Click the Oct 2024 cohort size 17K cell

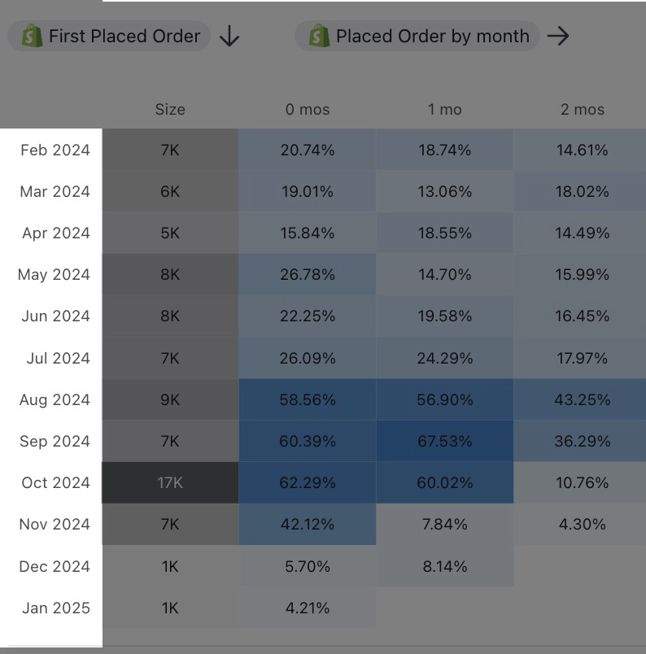[x=170, y=482]
